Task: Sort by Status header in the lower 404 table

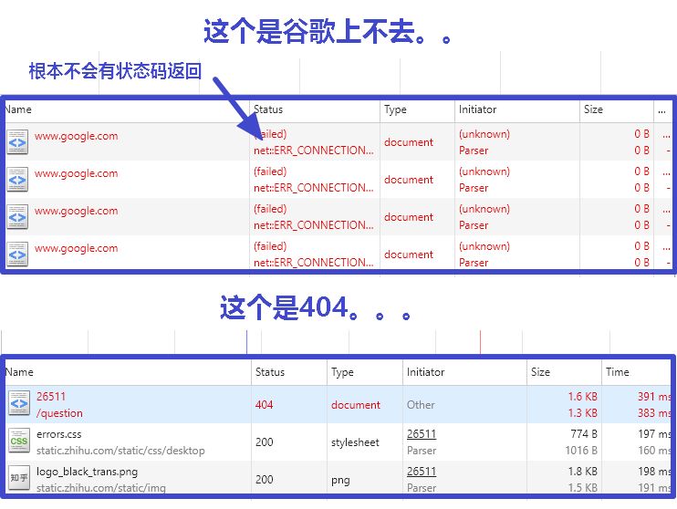Action: click(270, 372)
